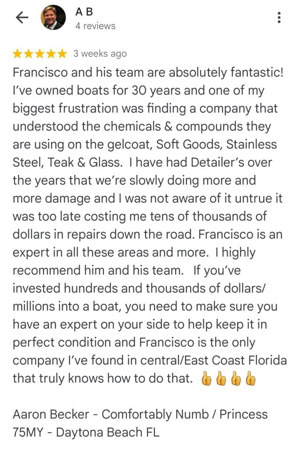Tap the fifth rating star
The height and width of the screenshot is (451, 301).
click(62, 54)
